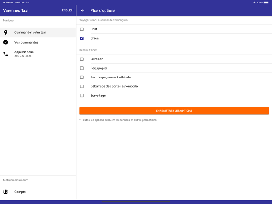Tick the Reçu papier checkbox

point(82,68)
